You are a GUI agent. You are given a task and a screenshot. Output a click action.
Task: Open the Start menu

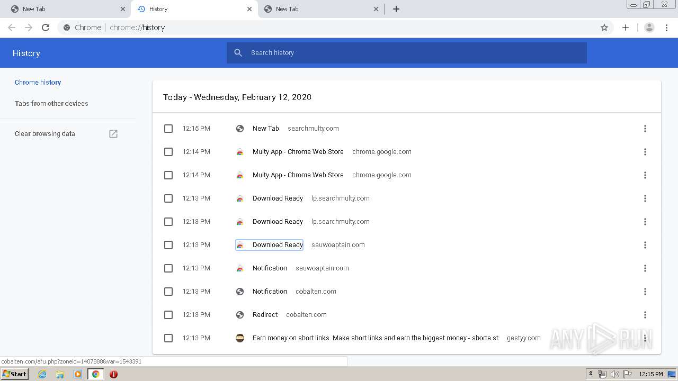click(x=15, y=374)
